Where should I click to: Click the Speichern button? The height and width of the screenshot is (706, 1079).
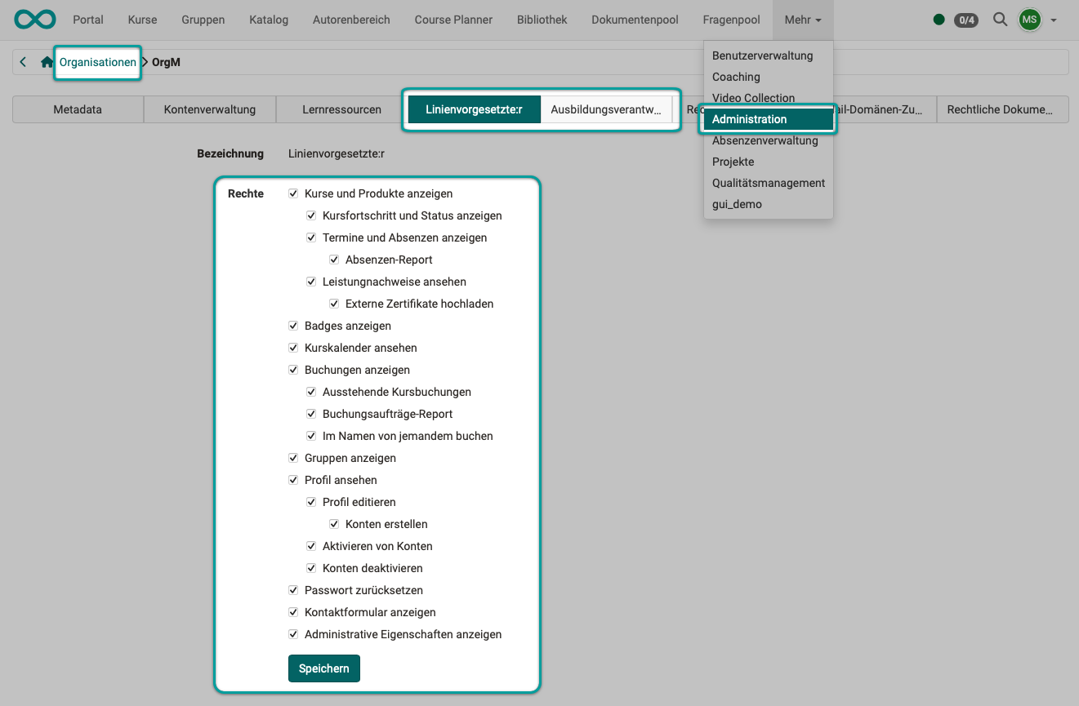pyautogui.click(x=323, y=668)
